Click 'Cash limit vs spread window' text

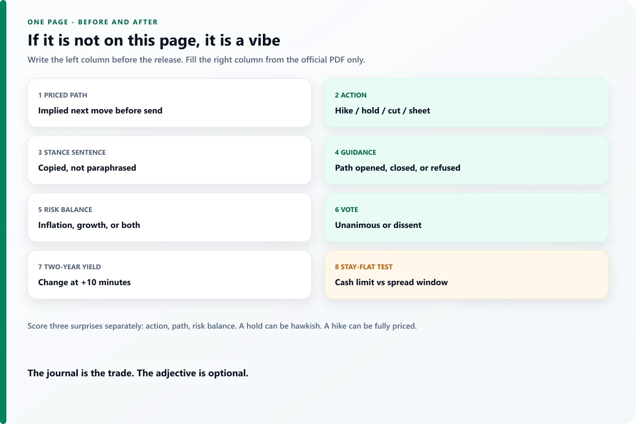pyautogui.click(x=391, y=282)
